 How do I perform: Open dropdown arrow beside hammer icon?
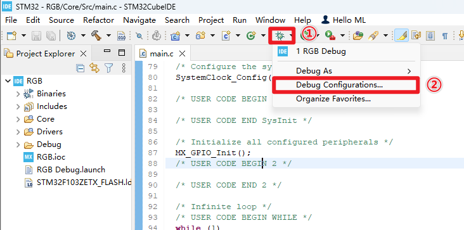click(x=108, y=35)
